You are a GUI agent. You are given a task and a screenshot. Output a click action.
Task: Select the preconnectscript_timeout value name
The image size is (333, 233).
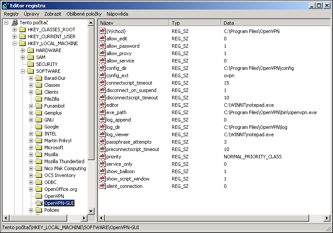click(133, 149)
